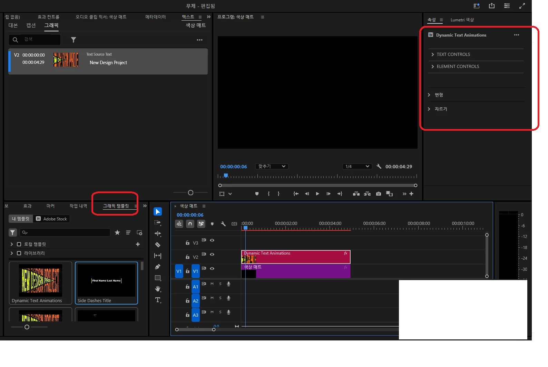The image size is (548, 367).
Task: Add a new local template folder plus
Action: coord(138,244)
